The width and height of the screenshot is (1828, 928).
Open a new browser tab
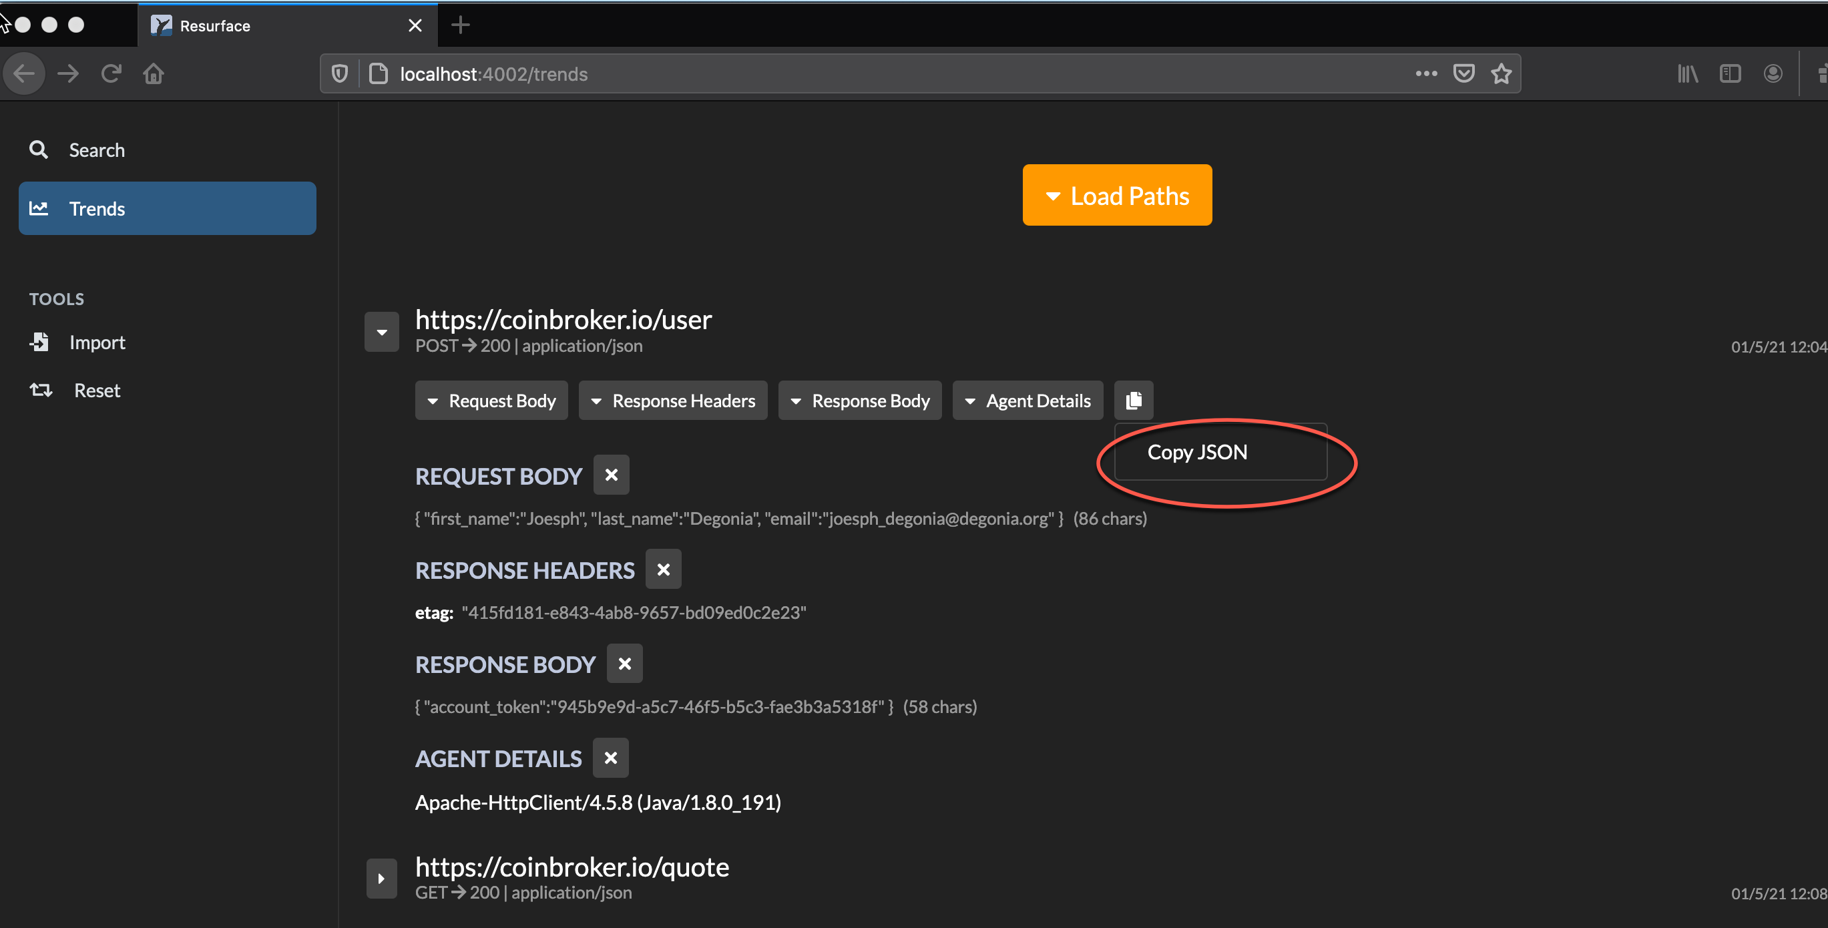click(x=461, y=25)
